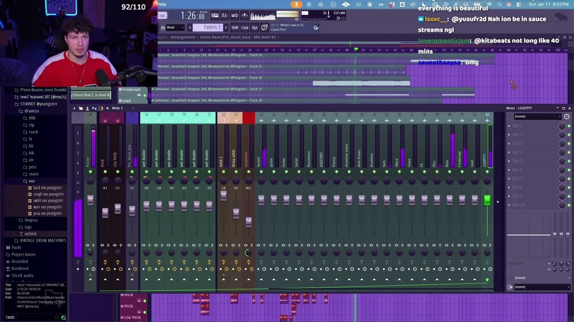The image size is (574, 322).
Task: Select the back vox youngstirr sample
Action: click(47, 188)
